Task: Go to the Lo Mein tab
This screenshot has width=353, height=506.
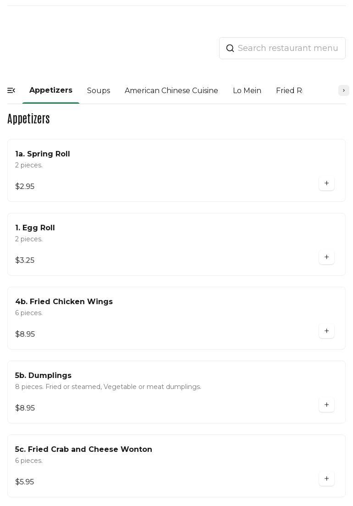Action: tap(247, 91)
